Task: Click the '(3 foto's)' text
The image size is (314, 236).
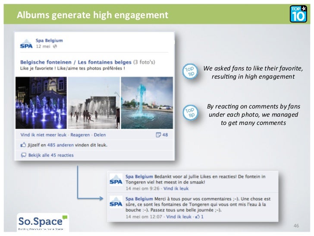Action: click(x=144, y=62)
